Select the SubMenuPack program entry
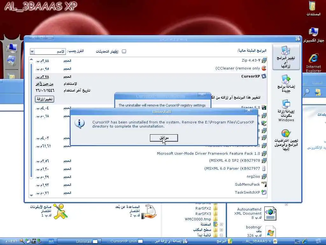Screen dimensions: 326x245 tap(247, 184)
